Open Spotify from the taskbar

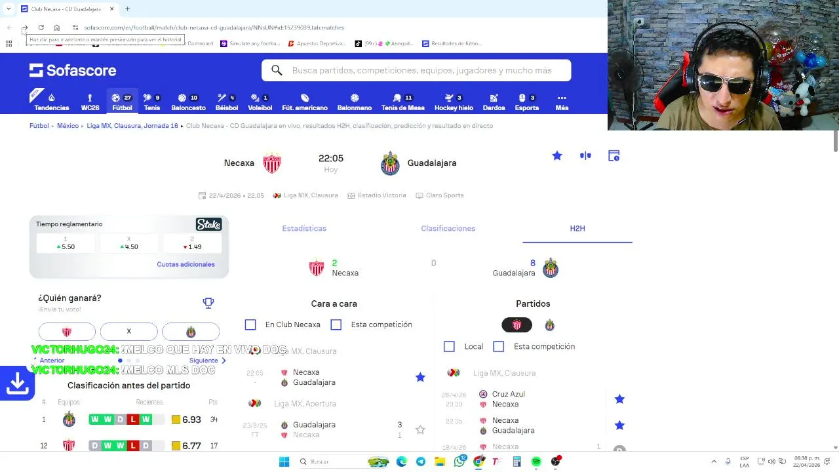tap(536, 462)
